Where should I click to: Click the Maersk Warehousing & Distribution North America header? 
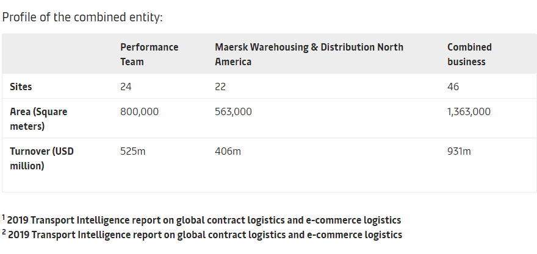[x=309, y=54]
